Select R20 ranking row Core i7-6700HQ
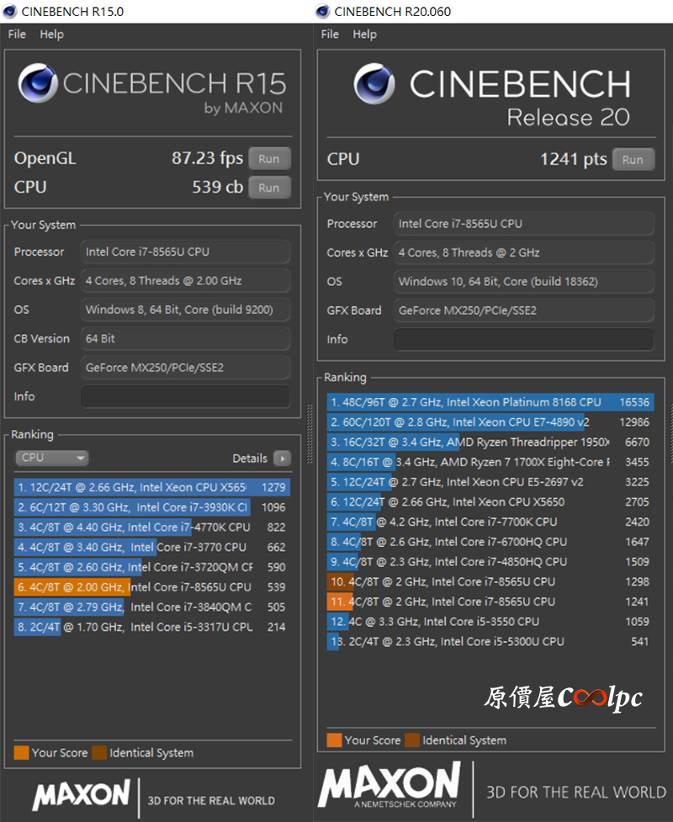 [x=490, y=542]
